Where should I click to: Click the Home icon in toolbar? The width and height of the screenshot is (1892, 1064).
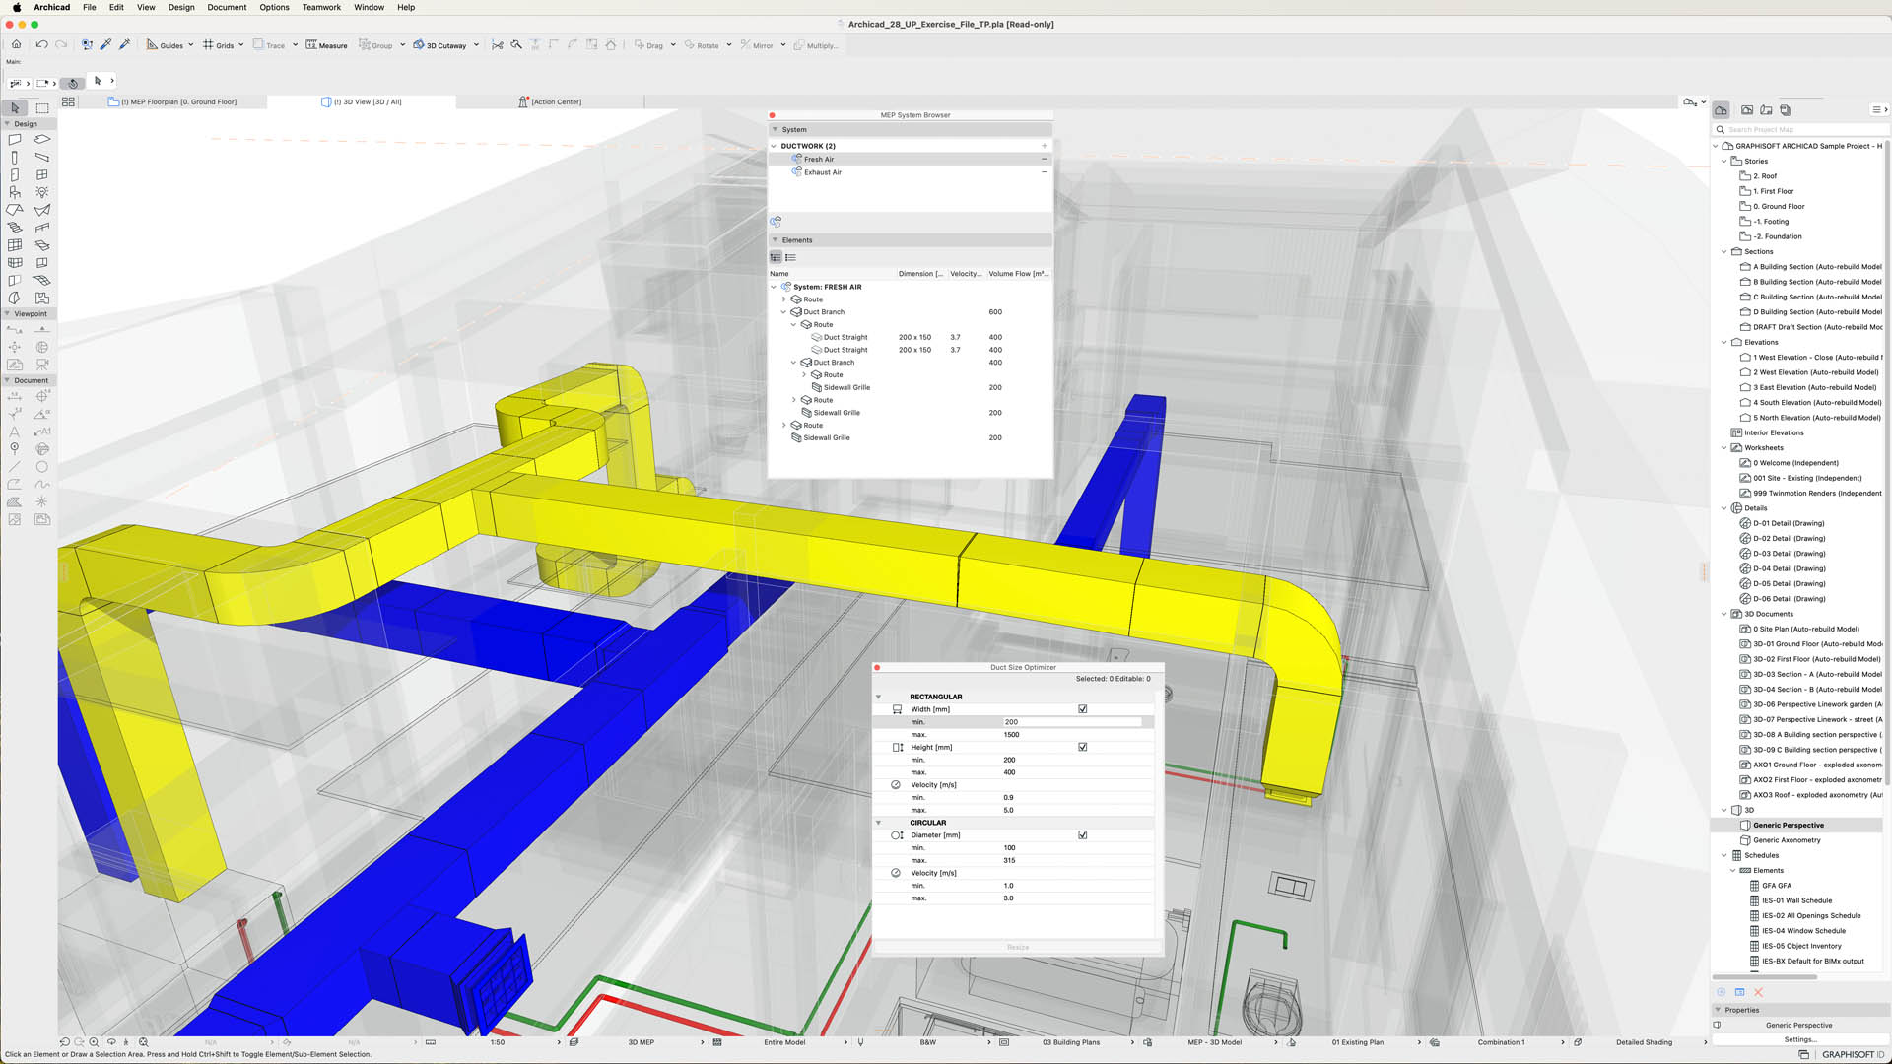pos(16,44)
